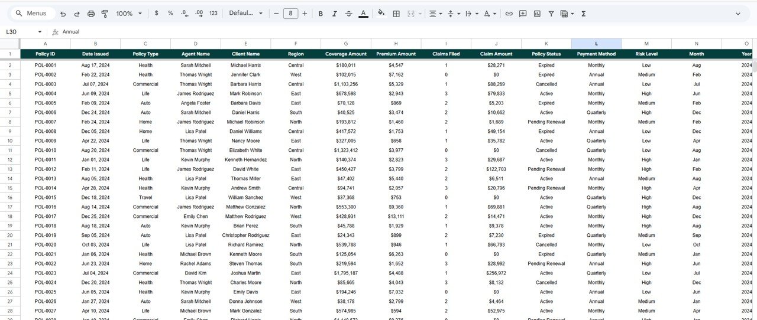Select agent name Angela Foster
This screenshot has height=320, width=757.
[196, 103]
